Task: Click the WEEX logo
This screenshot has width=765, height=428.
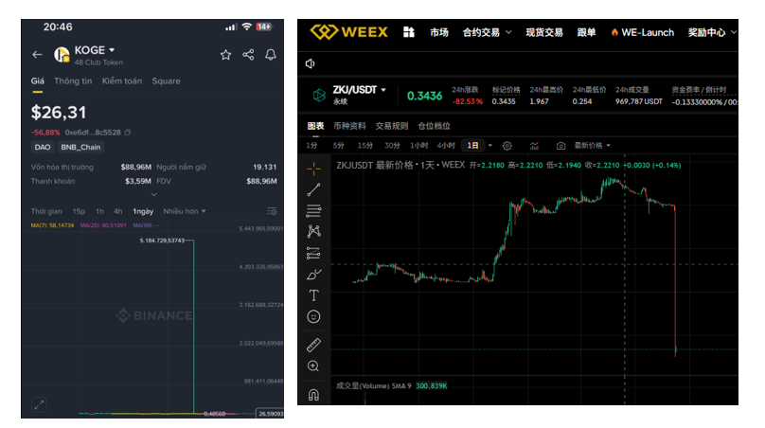Action: click(x=348, y=32)
